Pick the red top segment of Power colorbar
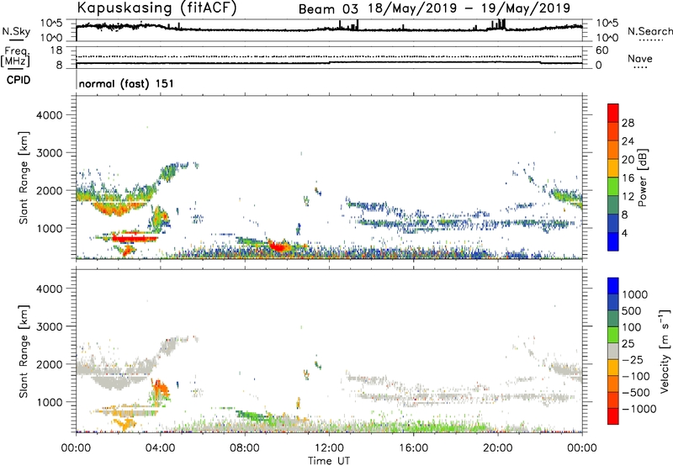This screenshot has height=466, width=673. [613, 113]
